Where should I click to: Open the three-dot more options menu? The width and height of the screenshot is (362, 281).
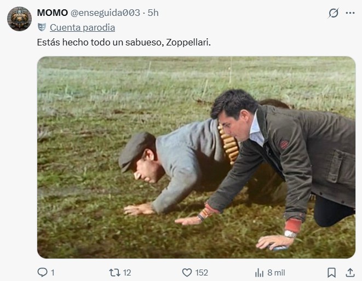350,13
